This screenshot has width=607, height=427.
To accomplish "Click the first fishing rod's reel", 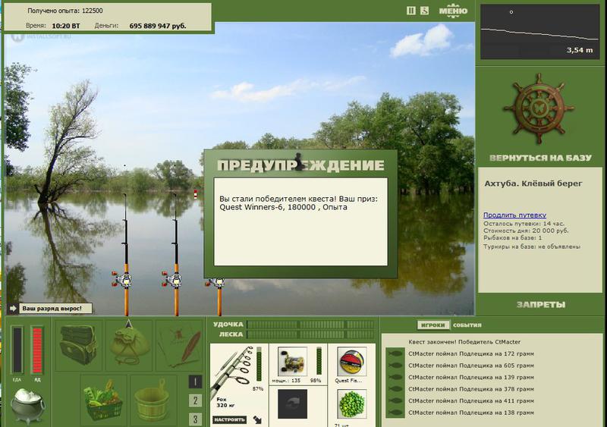I will click(123, 280).
